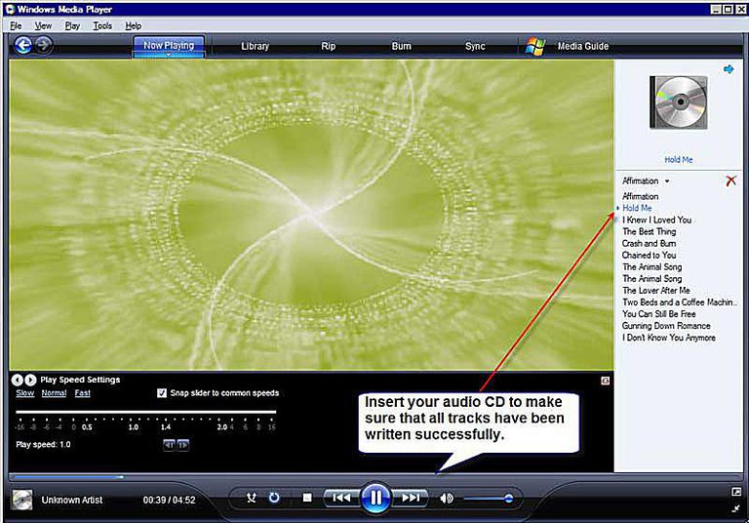Open the Tools menu
The height and width of the screenshot is (523, 749).
click(102, 25)
